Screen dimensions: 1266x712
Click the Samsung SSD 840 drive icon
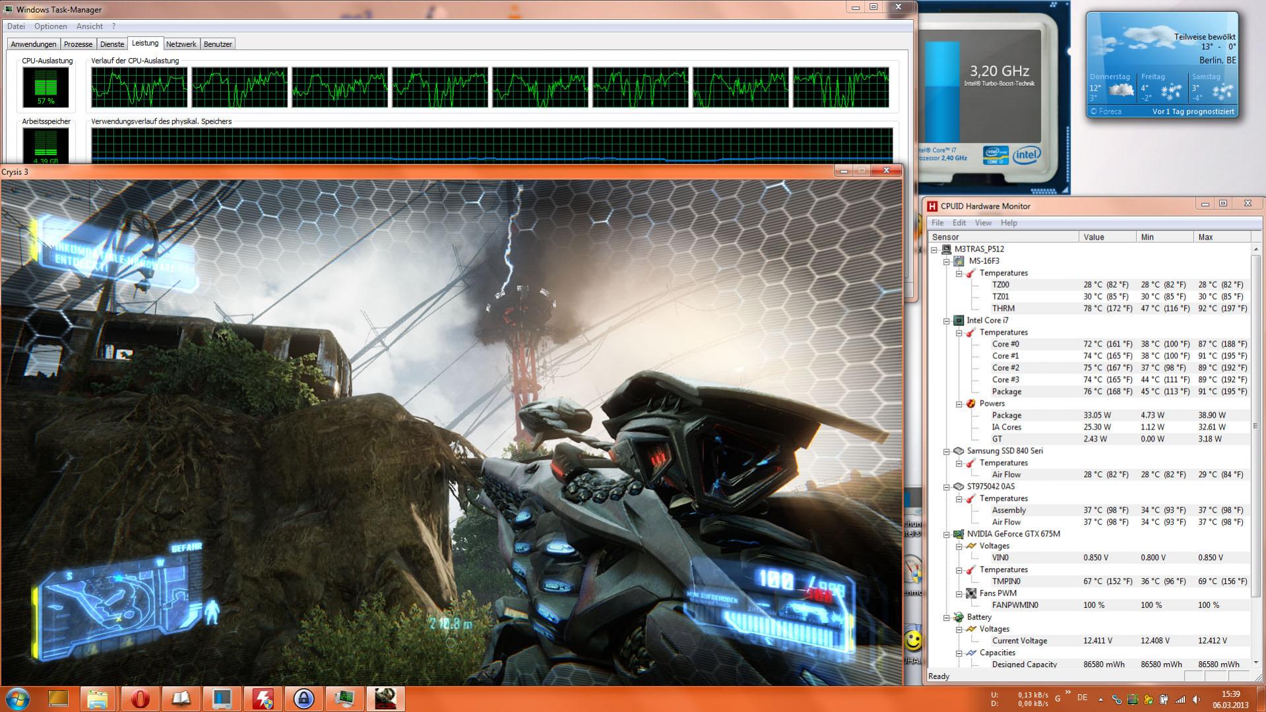[959, 451]
